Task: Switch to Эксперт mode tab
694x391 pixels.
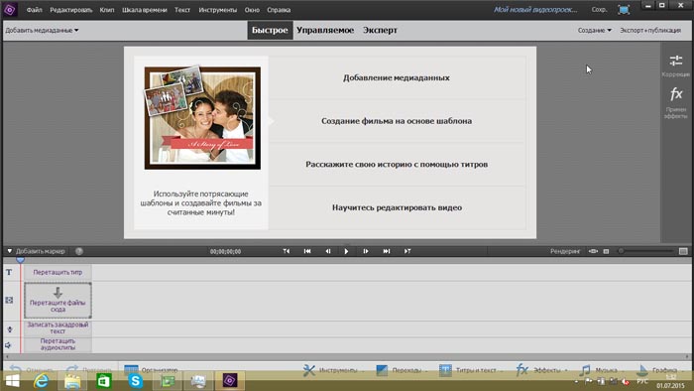Action: click(380, 30)
